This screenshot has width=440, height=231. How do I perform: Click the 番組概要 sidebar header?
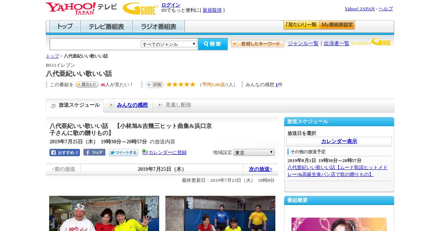[x=339, y=200]
